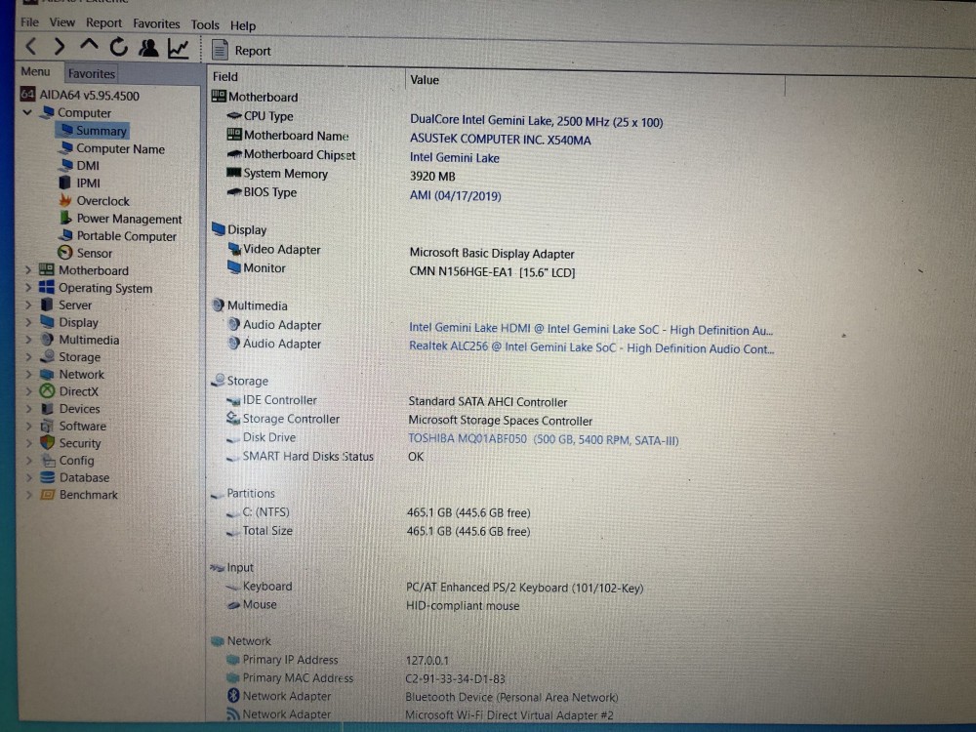Open the File menu
The image size is (976, 732).
(x=29, y=22)
